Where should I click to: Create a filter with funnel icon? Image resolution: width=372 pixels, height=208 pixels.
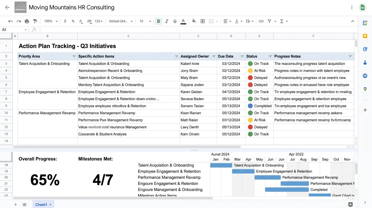click(x=269, y=21)
